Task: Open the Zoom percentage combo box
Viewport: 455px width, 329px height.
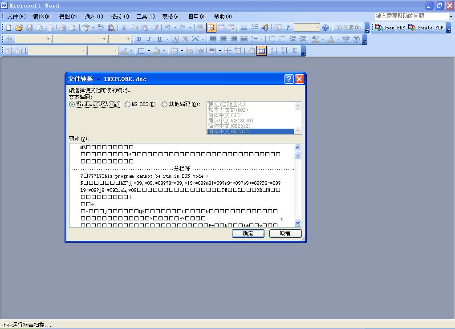Action: pyautogui.click(x=307, y=28)
